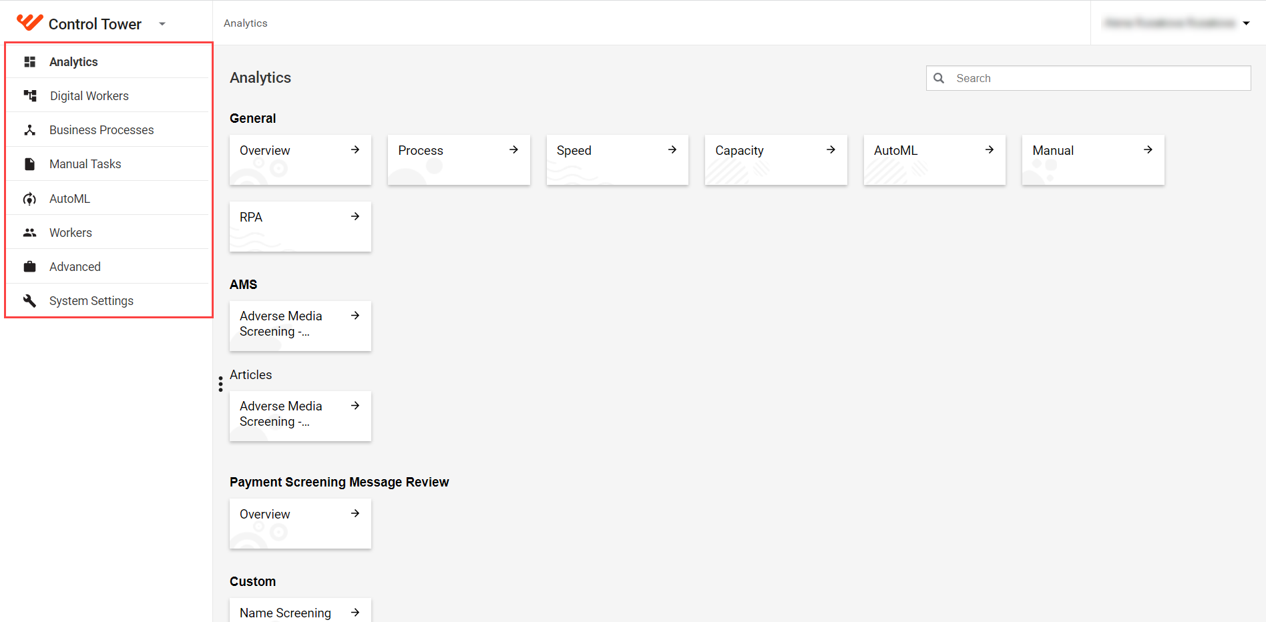Click the AutoML sidebar icon
This screenshot has height=622, width=1266.
click(x=29, y=199)
